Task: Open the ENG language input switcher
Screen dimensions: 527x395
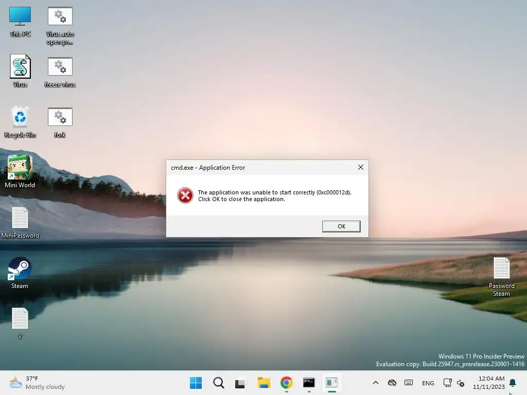Action: tap(428, 383)
